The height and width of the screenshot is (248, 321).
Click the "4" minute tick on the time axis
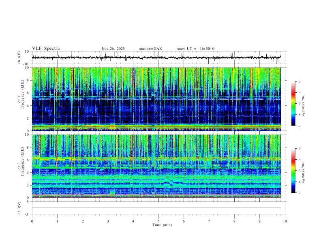[x=133, y=221]
